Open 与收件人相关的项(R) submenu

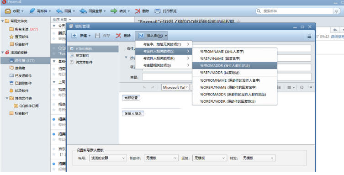pos(164,58)
